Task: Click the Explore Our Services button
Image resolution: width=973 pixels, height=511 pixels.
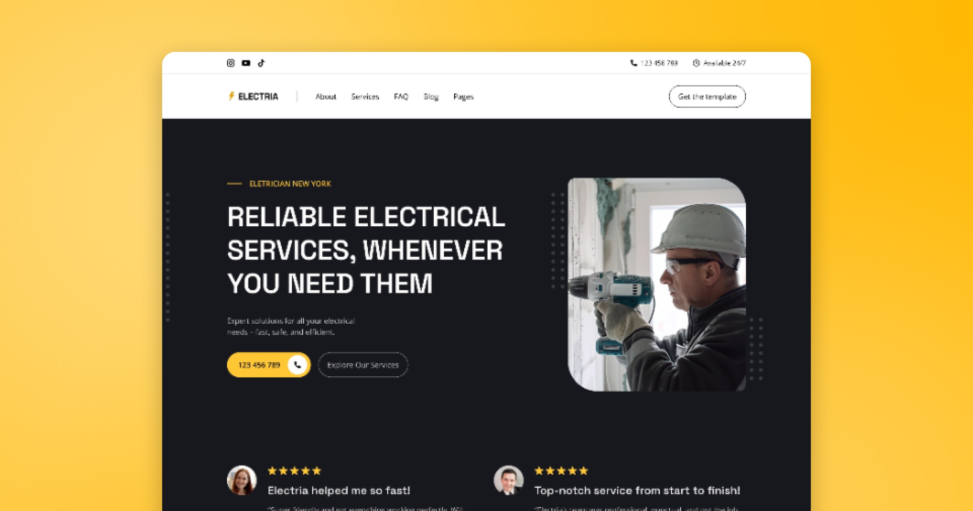Action: click(363, 365)
